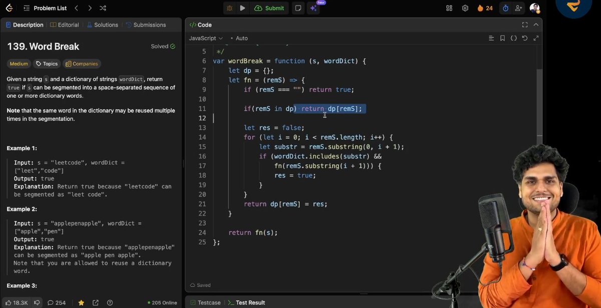Favorite the problem with star icon
The image size is (601, 308).
[x=81, y=302]
